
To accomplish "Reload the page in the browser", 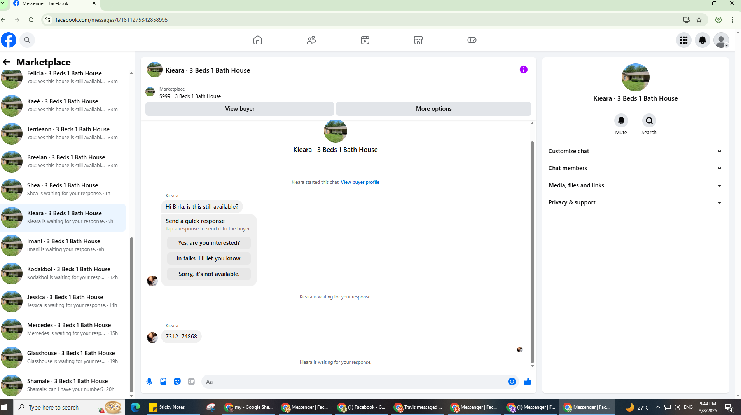I will pyautogui.click(x=31, y=20).
